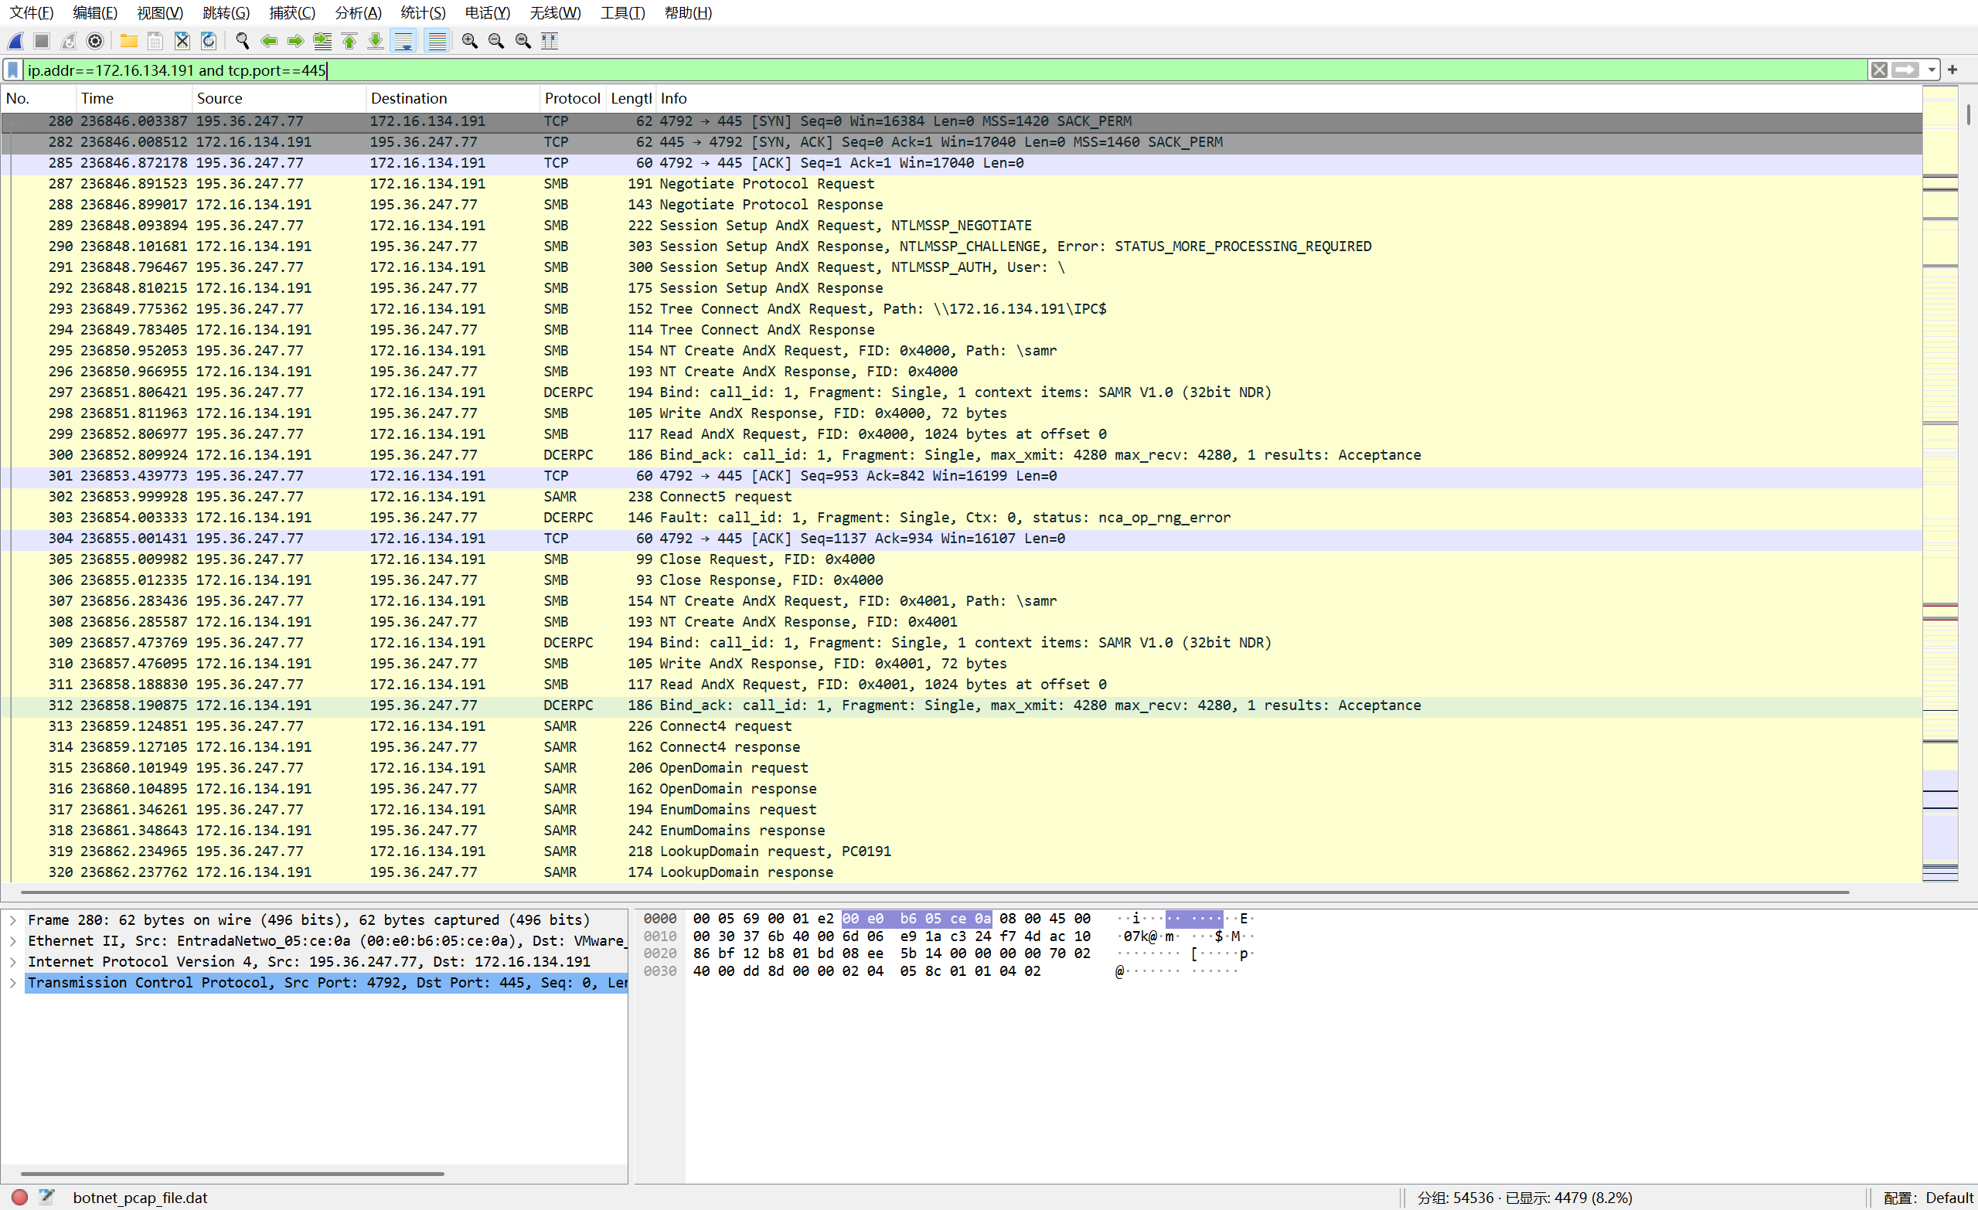Click the reload capture file icon
The width and height of the screenshot is (1978, 1210).
(209, 41)
